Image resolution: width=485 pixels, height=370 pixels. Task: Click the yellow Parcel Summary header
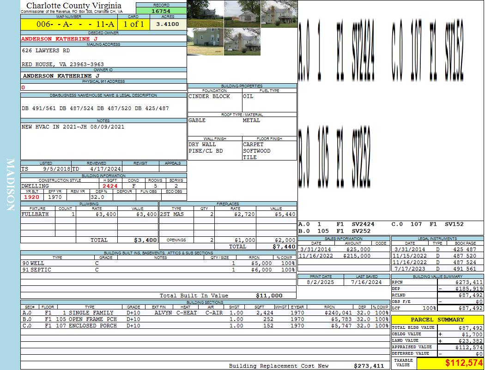click(x=437, y=320)
